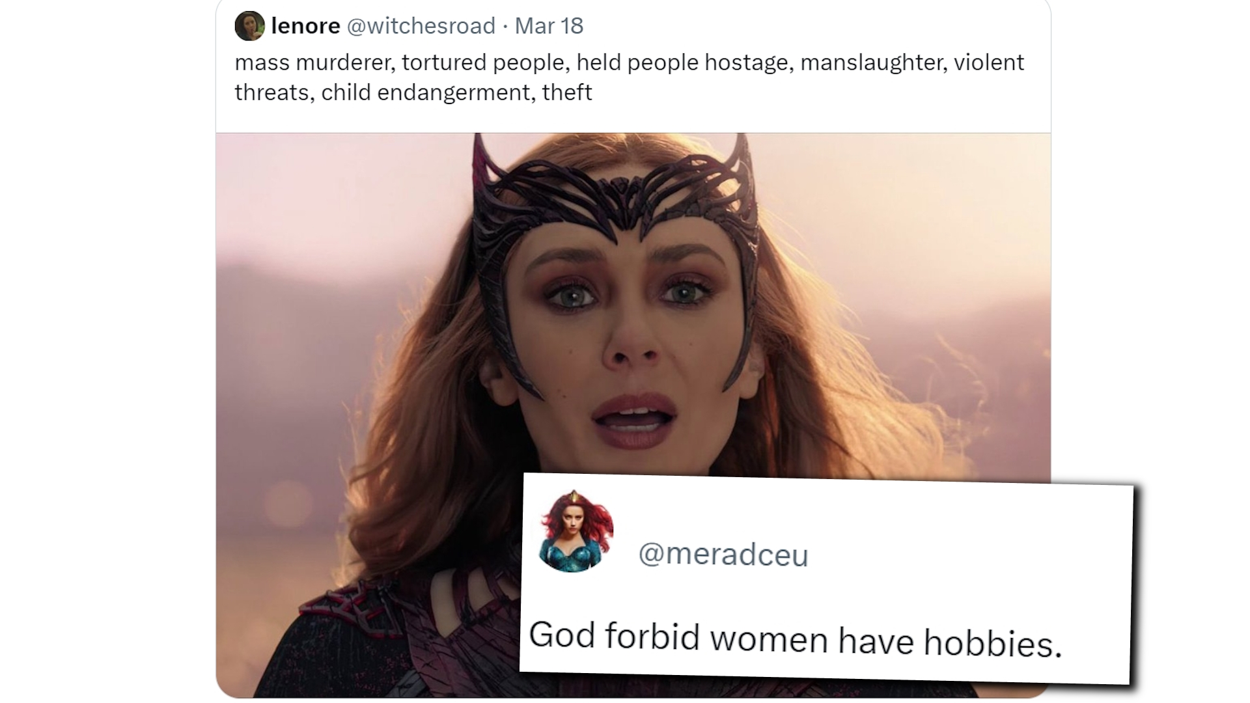Click lenore's profile avatar
This screenshot has width=1250, height=703.
pos(250,26)
